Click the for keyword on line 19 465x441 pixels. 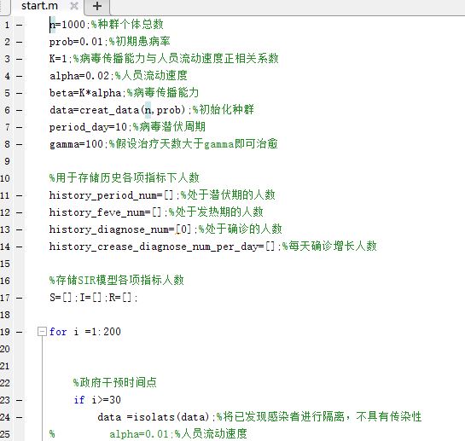pos(58,332)
